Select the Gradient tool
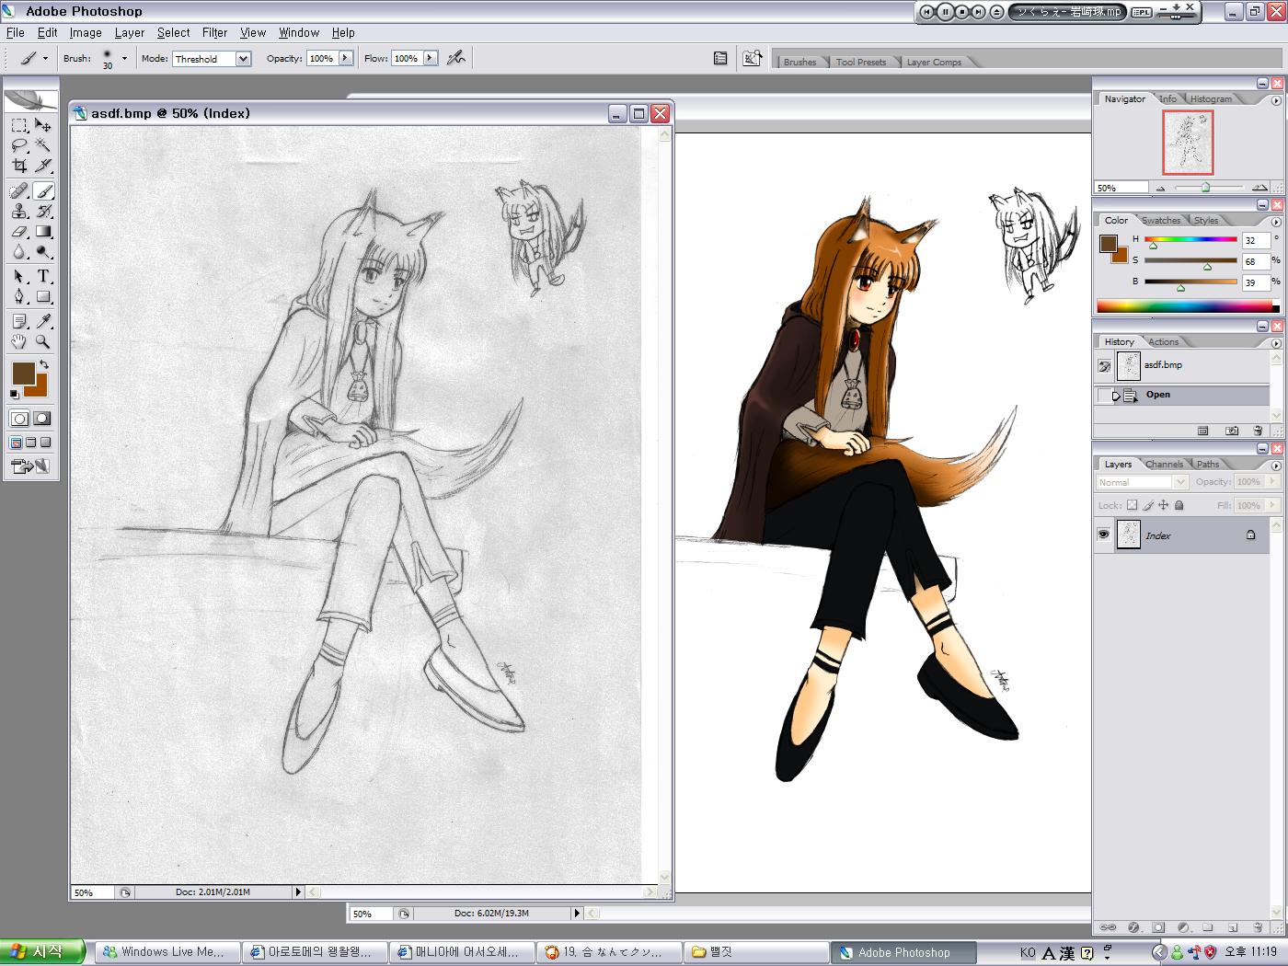Screen dimensions: 1288x966 point(43,232)
